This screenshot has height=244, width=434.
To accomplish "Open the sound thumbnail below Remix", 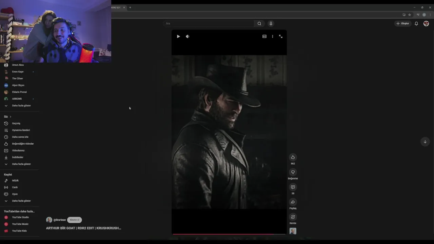I will pos(293,231).
